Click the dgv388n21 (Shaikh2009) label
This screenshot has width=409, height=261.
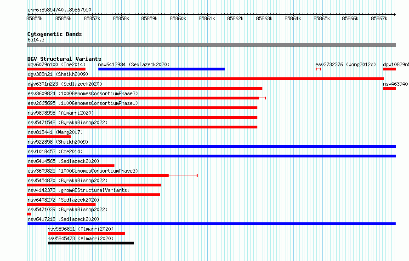58,74
